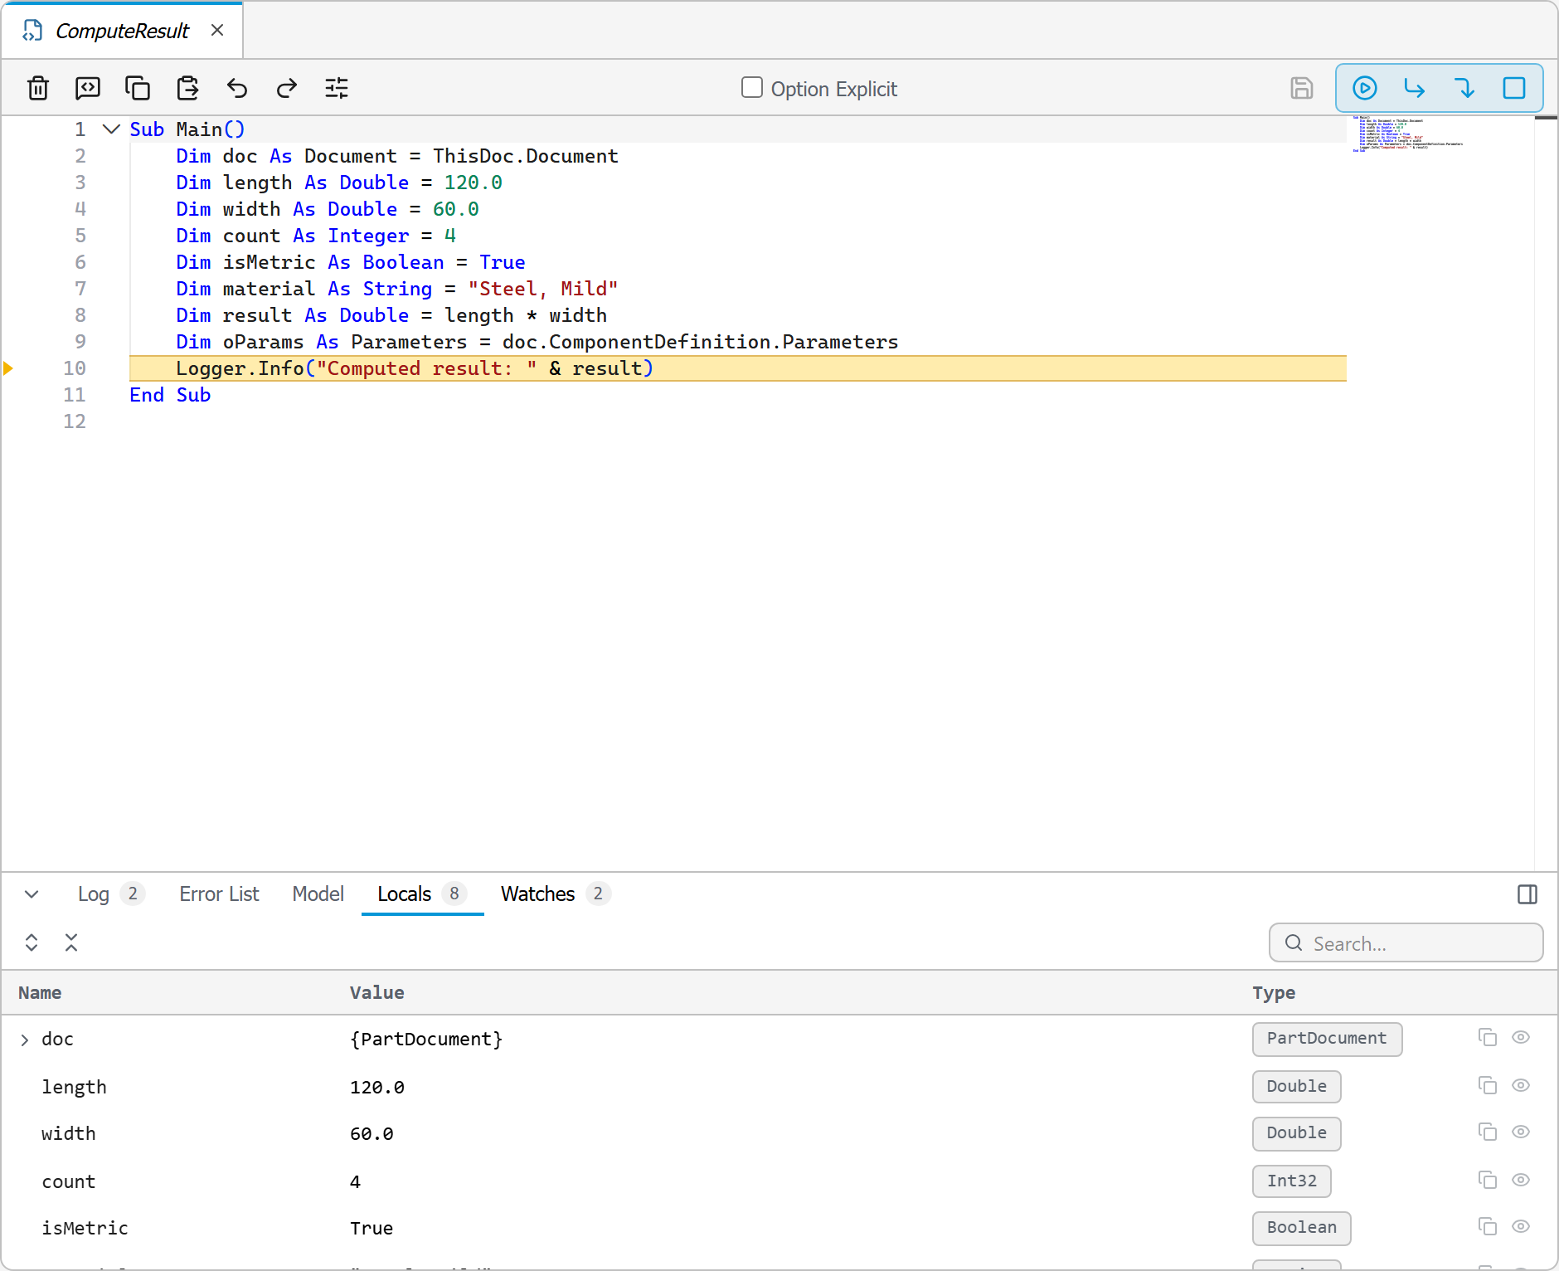The image size is (1559, 1271).
Task: Click the True value of isMetric
Action: [x=372, y=1229]
